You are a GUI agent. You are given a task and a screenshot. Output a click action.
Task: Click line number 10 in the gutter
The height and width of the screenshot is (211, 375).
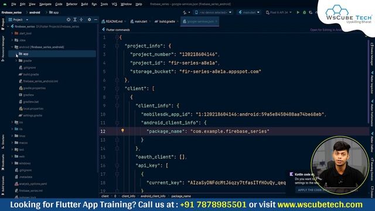(x=103, y=114)
